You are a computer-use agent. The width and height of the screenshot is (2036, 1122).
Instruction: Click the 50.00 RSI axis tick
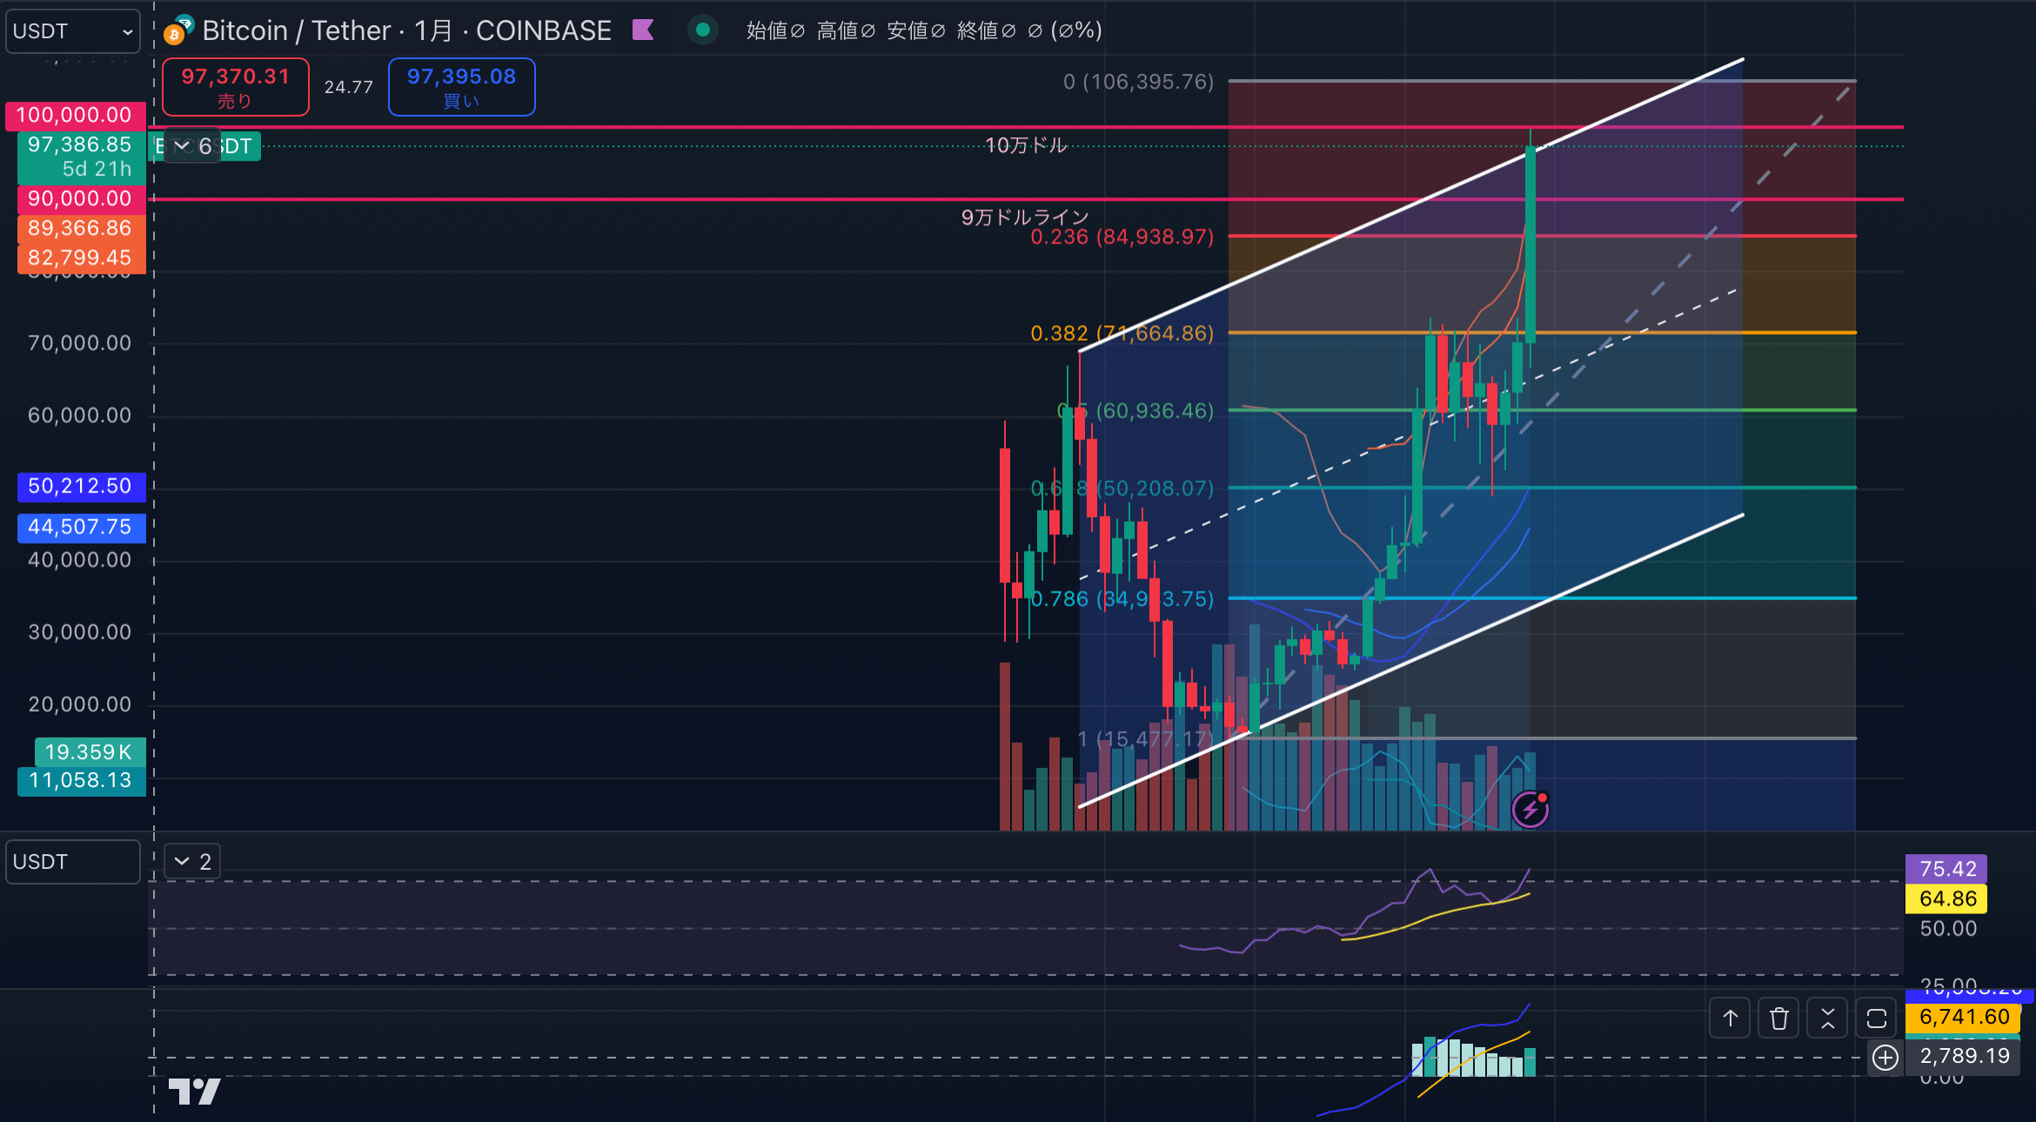pyautogui.click(x=1948, y=928)
